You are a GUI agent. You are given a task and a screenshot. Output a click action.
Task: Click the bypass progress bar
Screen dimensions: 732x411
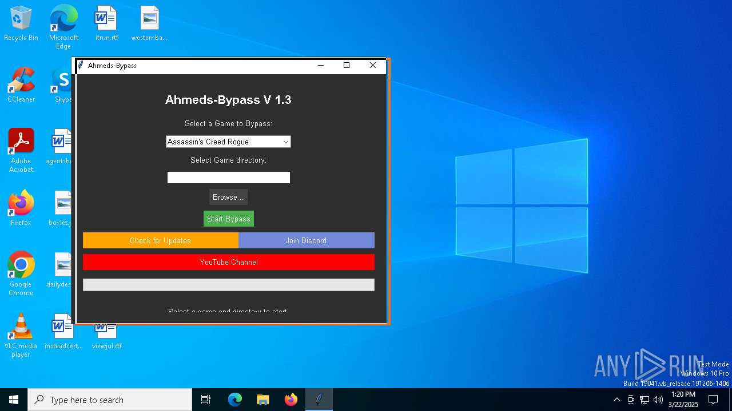(x=229, y=285)
